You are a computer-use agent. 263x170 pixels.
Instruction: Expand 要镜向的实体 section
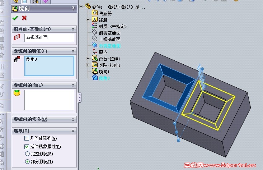point(73,119)
